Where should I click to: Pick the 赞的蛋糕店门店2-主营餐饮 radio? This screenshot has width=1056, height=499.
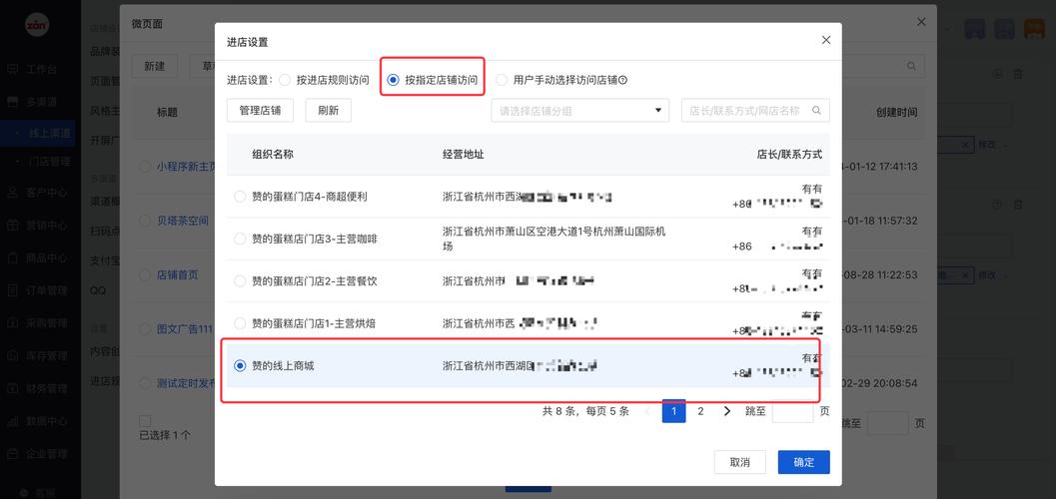pos(240,281)
